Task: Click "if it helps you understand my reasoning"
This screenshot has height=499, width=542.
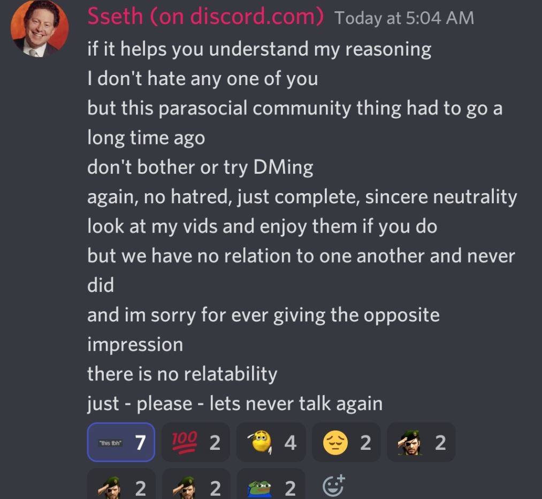Action: (259, 49)
